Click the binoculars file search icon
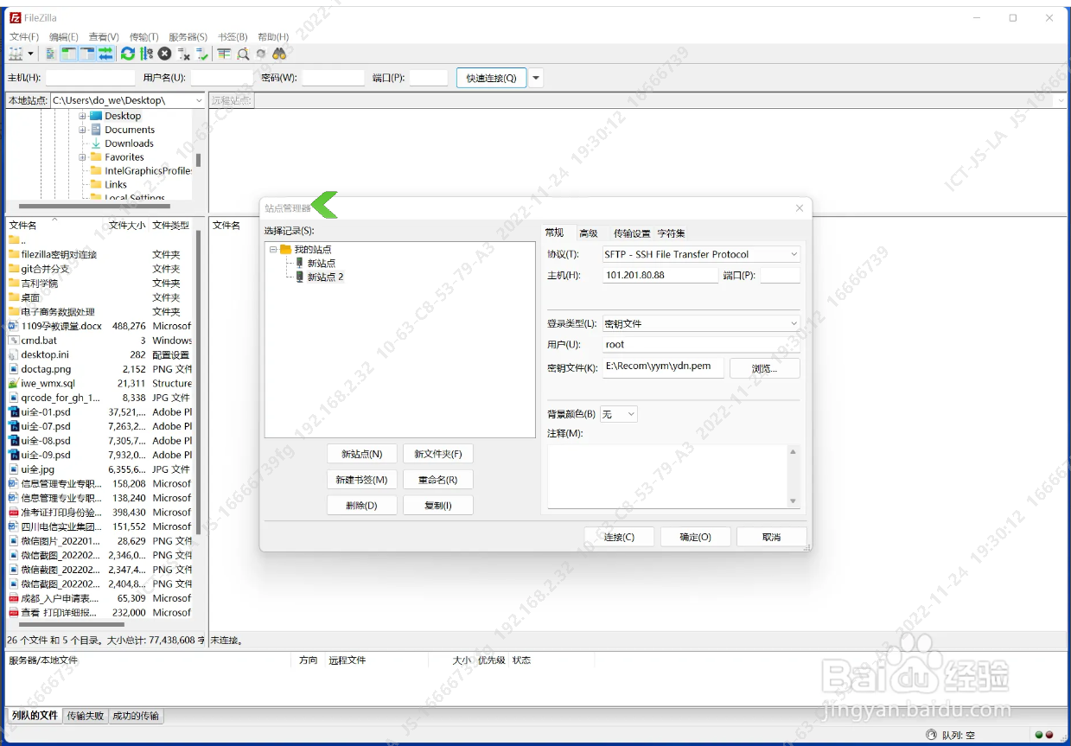 pos(279,54)
